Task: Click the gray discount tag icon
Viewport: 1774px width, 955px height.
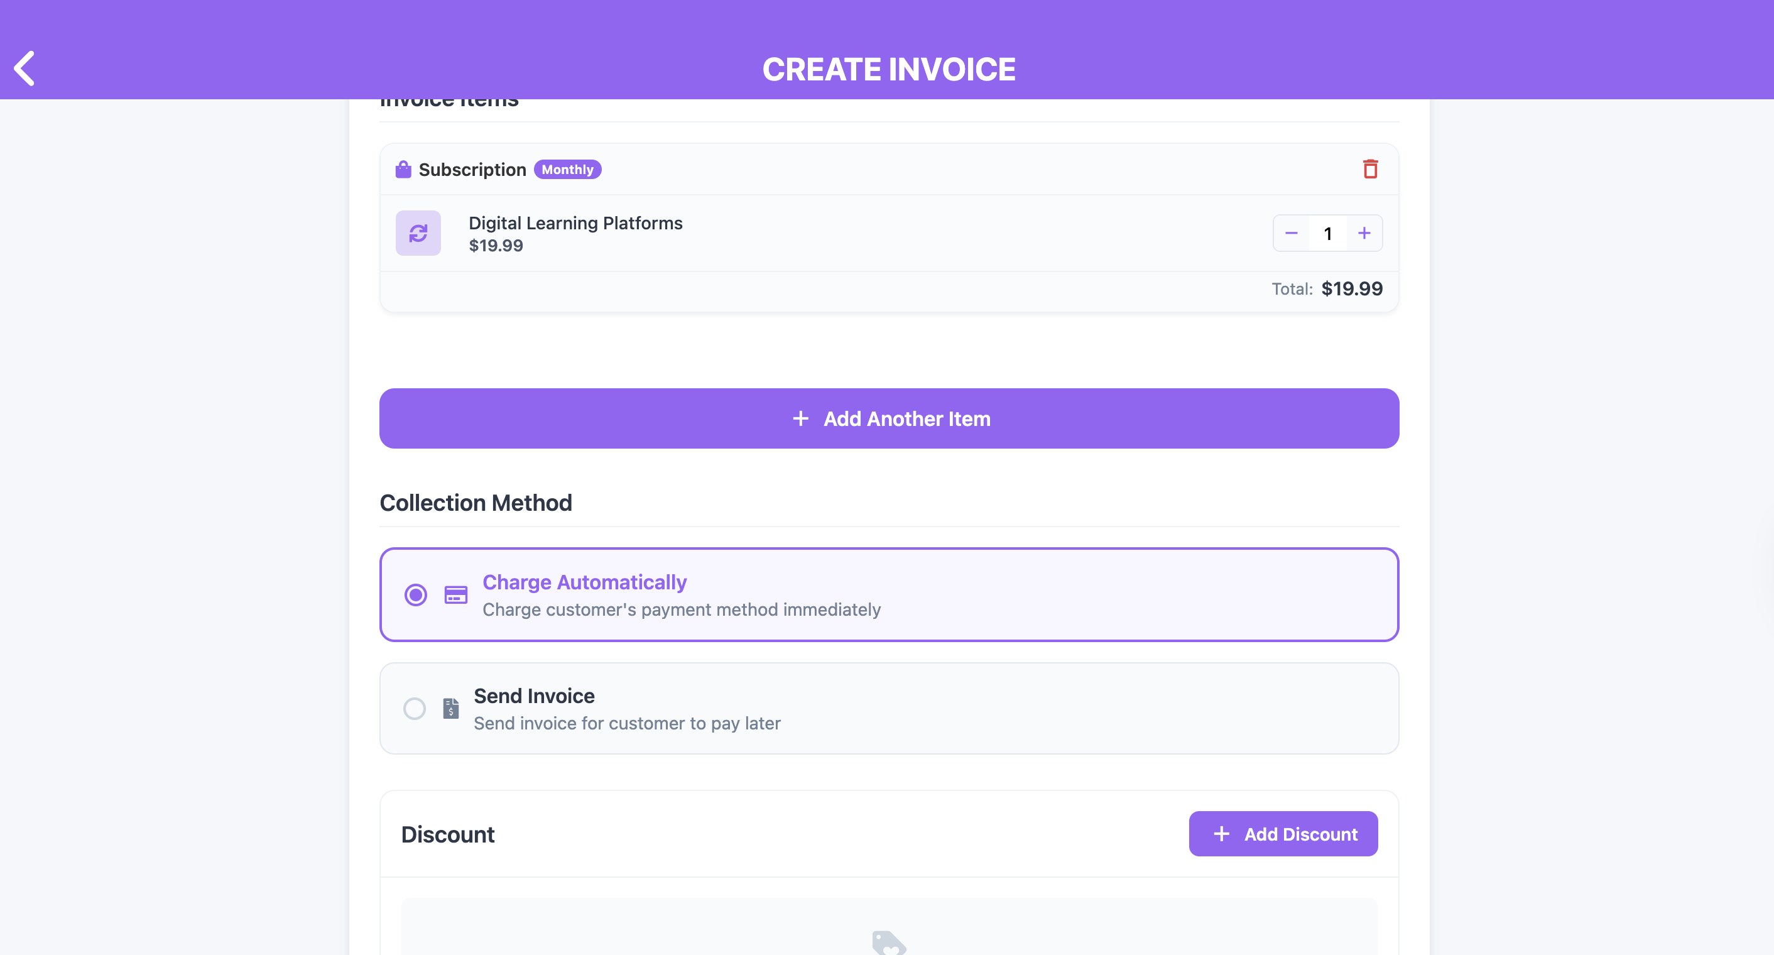Action: pos(888,942)
